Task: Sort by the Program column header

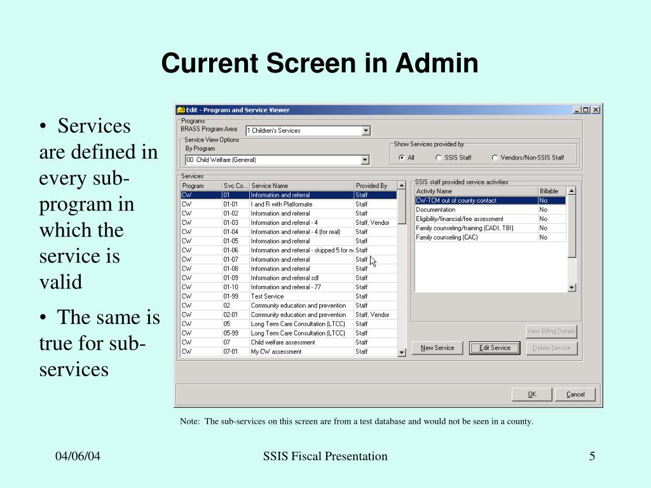Action: pyautogui.click(x=202, y=186)
